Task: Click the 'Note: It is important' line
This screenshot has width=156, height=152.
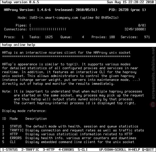Action: pyautogui.click(x=72, y=91)
